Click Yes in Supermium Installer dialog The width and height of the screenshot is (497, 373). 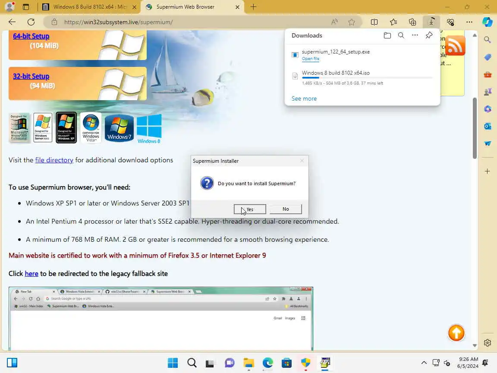(250, 209)
